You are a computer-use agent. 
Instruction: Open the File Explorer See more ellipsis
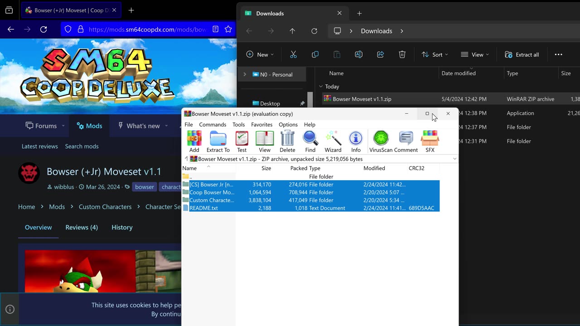[558, 54]
